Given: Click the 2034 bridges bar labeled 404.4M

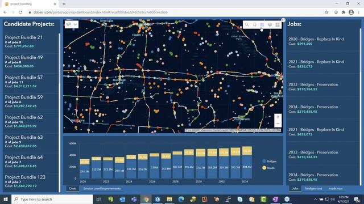Looking at the screenshot, I should pyautogui.click(x=247, y=167).
